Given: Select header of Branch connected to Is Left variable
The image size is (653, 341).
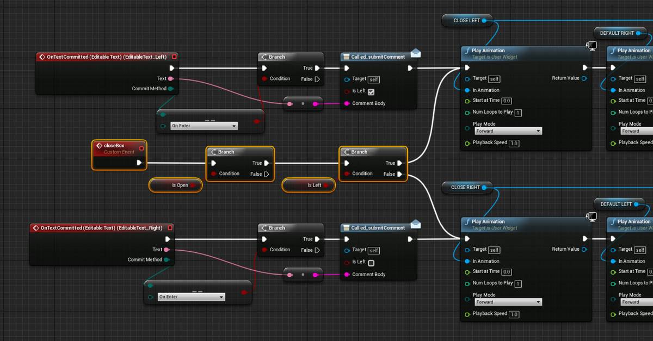Looking at the screenshot, I should tap(373, 152).
